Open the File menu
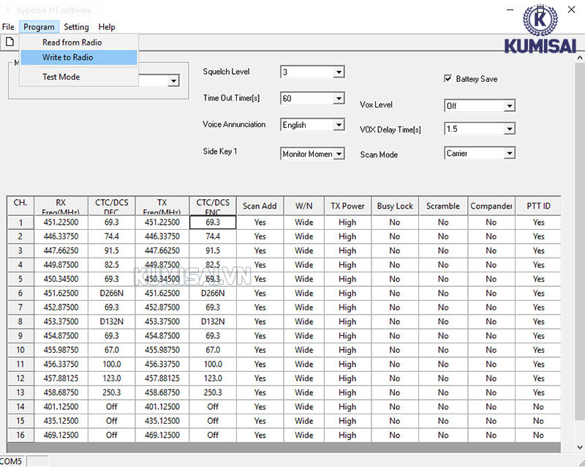This screenshot has height=467, width=585. pyautogui.click(x=8, y=27)
